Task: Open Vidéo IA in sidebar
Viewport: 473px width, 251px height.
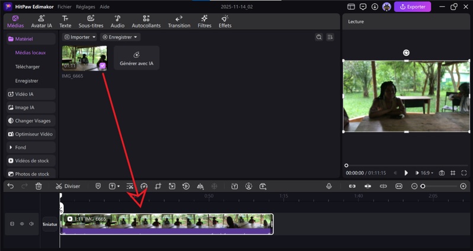Action: click(x=31, y=94)
